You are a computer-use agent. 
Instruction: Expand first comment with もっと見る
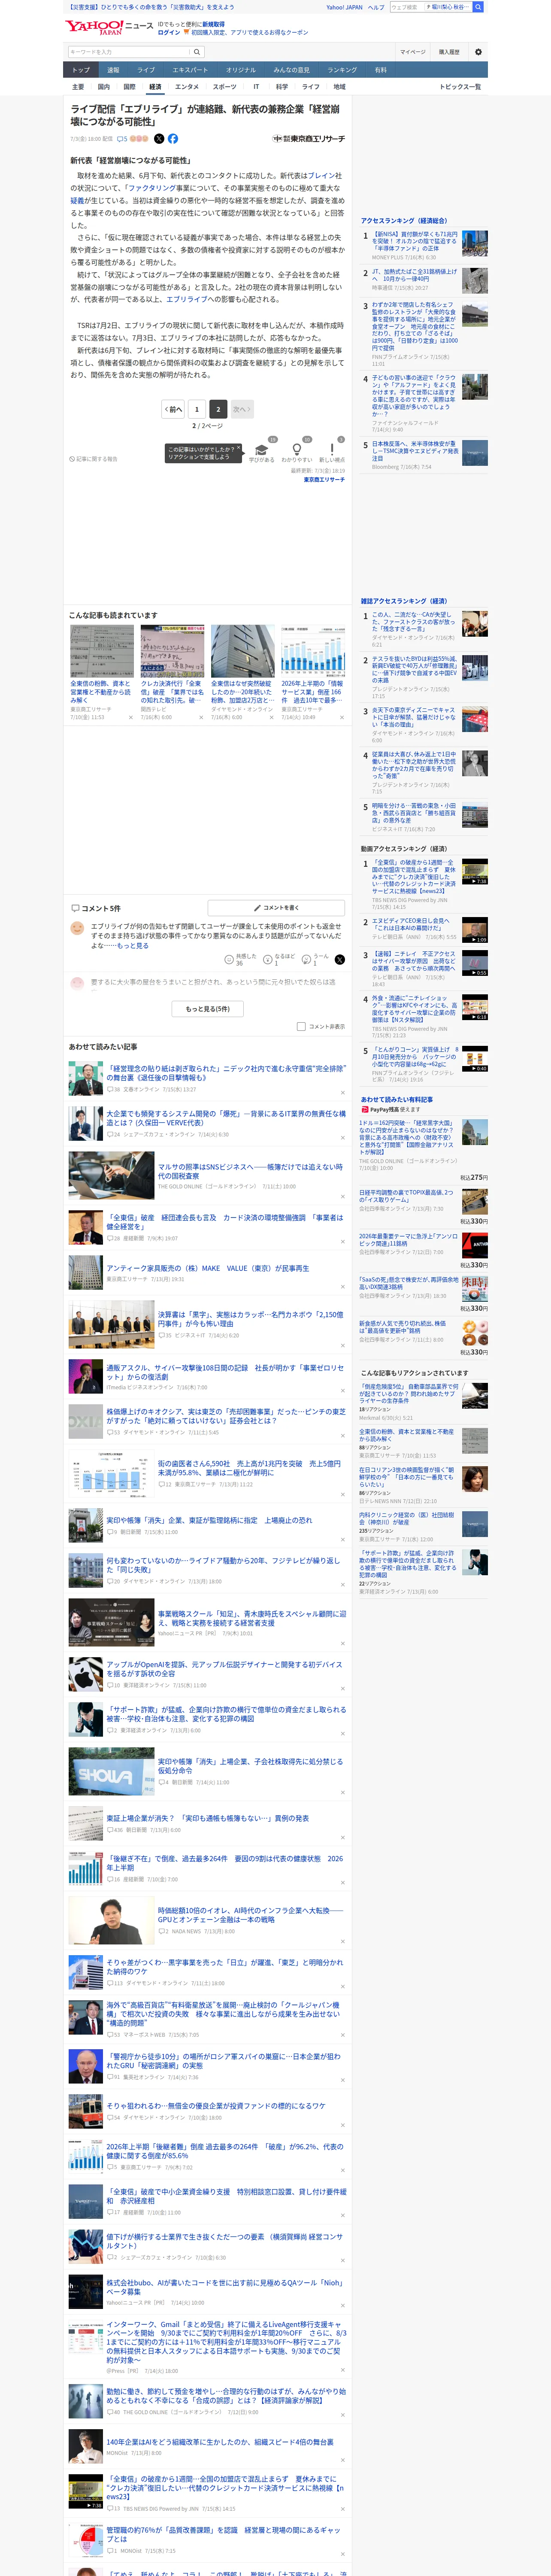point(133,945)
